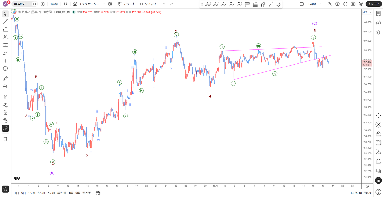
Task: Open the calendar panel in right sidebar
Action: click(378, 143)
